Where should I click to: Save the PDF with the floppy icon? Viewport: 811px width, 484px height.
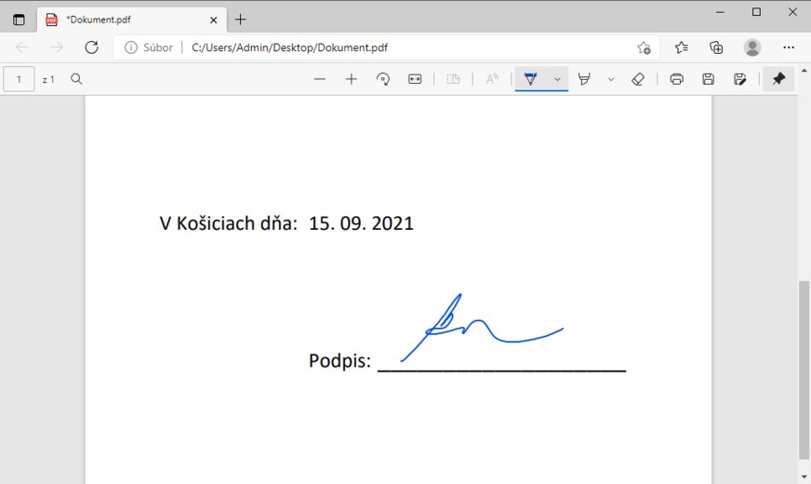point(708,80)
